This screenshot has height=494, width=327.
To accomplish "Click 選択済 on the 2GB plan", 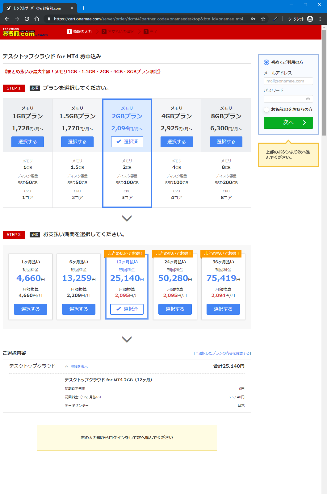I will (x=127, y=142).
